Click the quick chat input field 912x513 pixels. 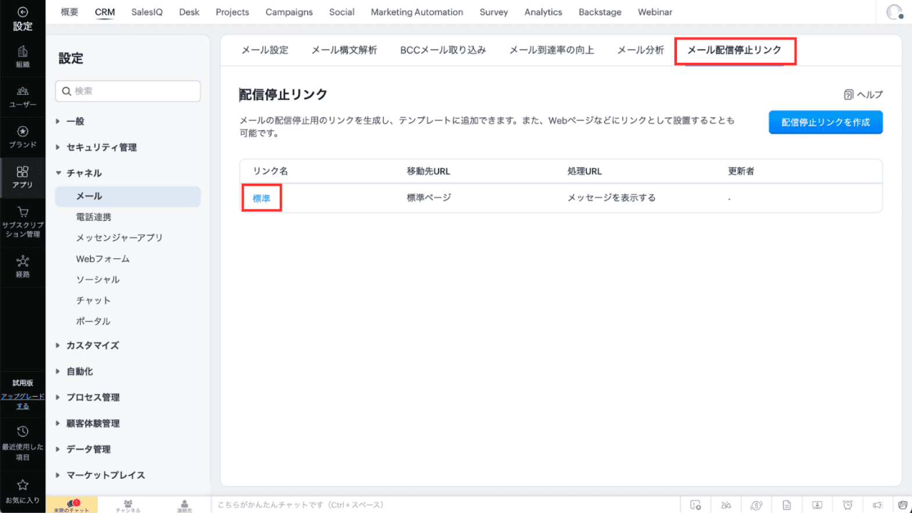[x=446, y=505]
